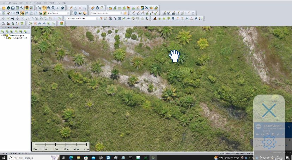292x160 pixels.
Task: Click the TeamViewer settings gear button
Action: [x=269, y=142]
